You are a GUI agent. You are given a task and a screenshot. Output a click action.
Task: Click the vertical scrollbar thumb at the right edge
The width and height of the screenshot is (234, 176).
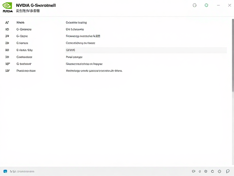coord(233,55)
